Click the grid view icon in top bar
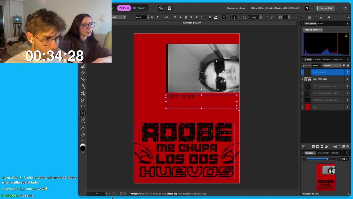 170,8
